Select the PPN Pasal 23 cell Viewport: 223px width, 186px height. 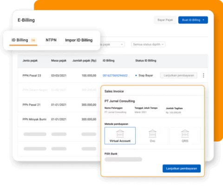click(x=32, y=75)
